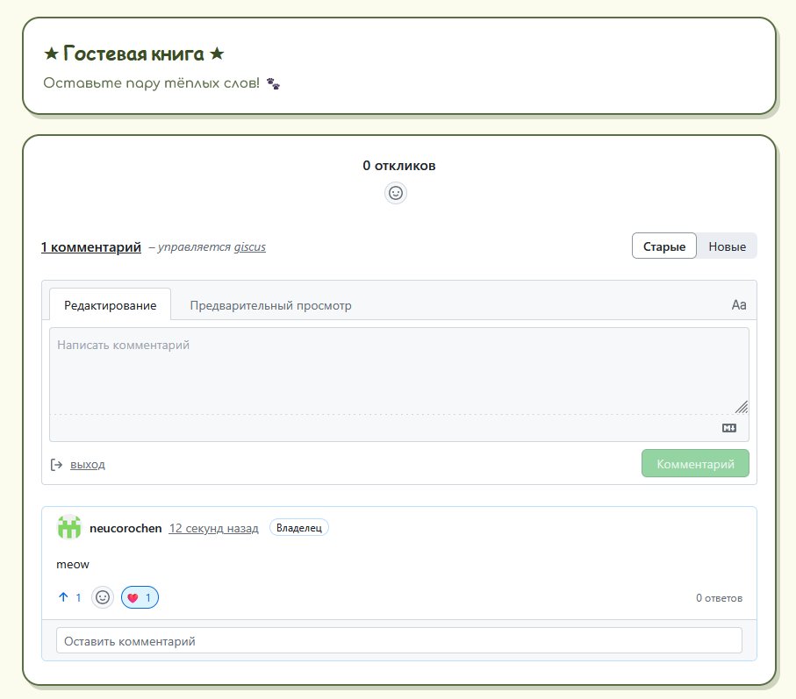Click the sign out arrow icon

pyautogui.click(x=56, y=465)
